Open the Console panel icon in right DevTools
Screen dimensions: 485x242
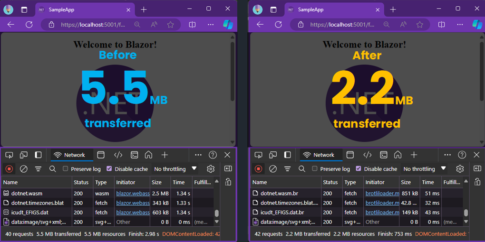pos(384,155)
